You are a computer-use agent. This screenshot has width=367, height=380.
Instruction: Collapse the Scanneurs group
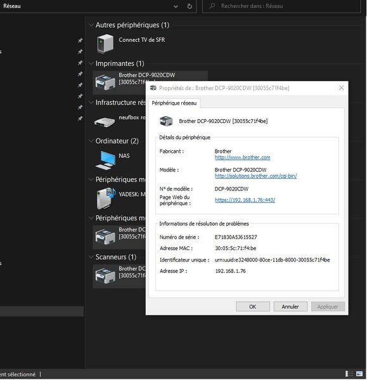(x=91, y=257)
